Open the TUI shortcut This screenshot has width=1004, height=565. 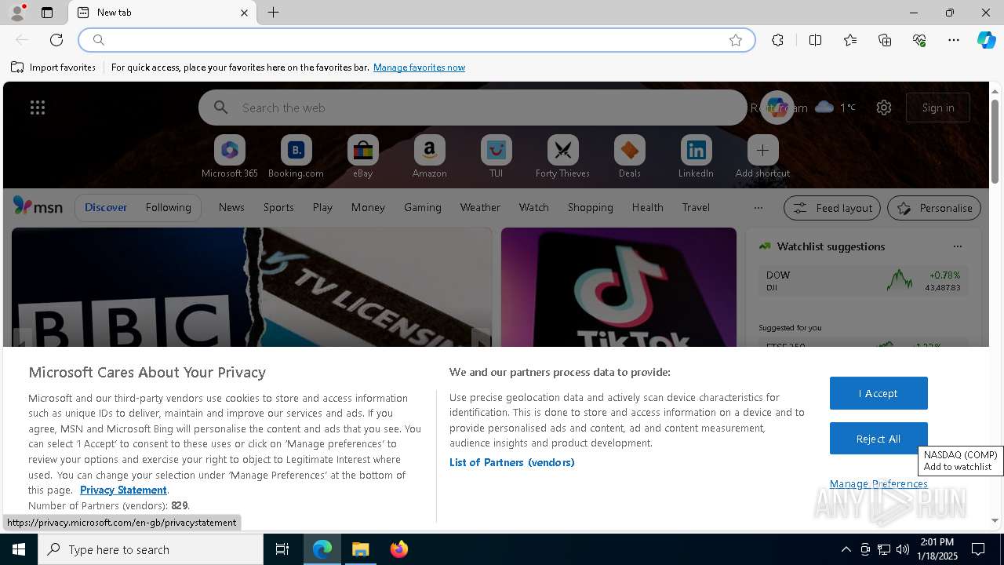click(496, 157)
